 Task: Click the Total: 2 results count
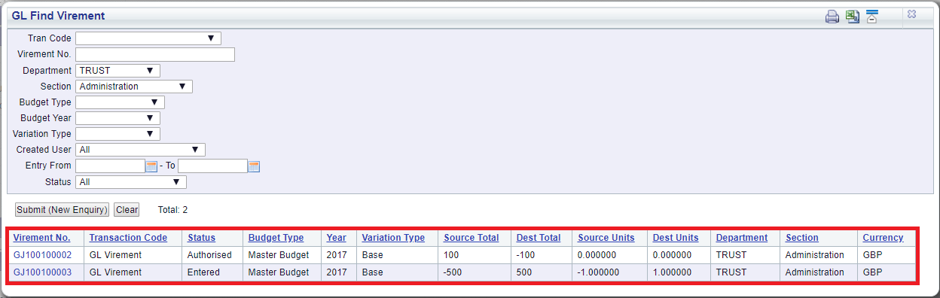172,210
